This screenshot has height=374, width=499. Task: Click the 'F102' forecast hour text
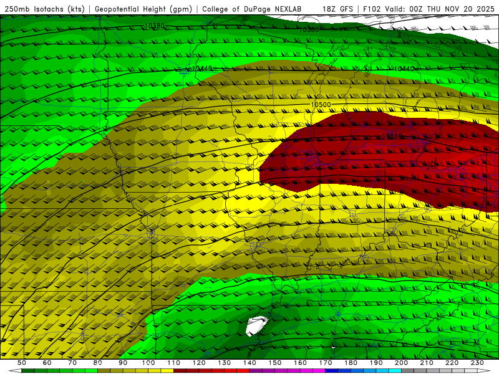pos(372,9)
